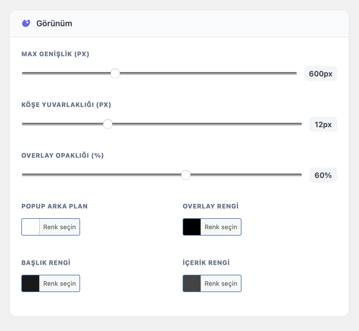Click the Görünüm panel heading
Screen dimensions: 359x331
click(x=54, y=23)
